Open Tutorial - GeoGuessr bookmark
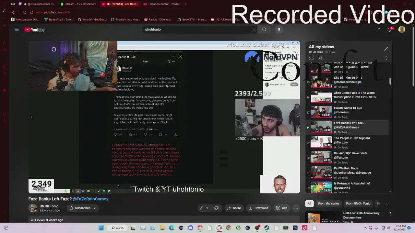Image resolution: width=415 pixels, height=233 pixels. tap(92, 19)
